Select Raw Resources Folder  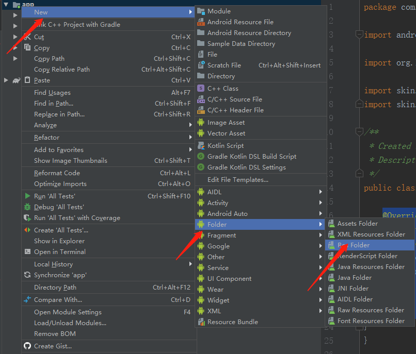(x=370, y=310)
